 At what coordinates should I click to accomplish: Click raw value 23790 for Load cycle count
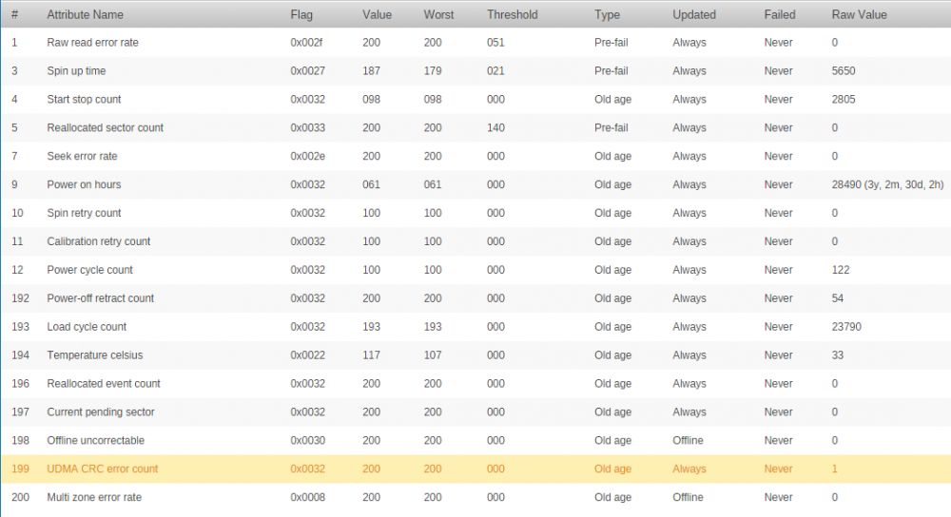point(846,327)
